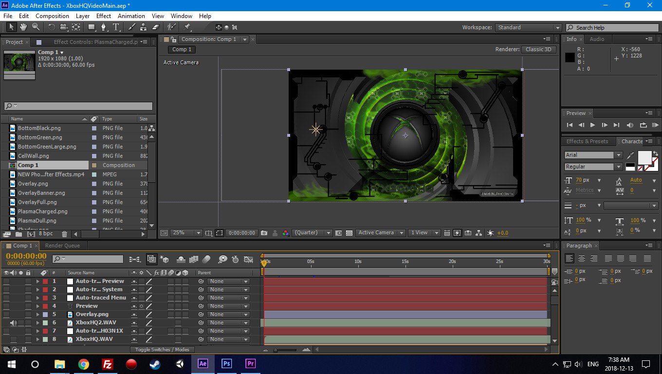The width and height of the screenshot is (662, 374).
Task: Open the Workspace Standard dropdown
Action: pos(528,28)
